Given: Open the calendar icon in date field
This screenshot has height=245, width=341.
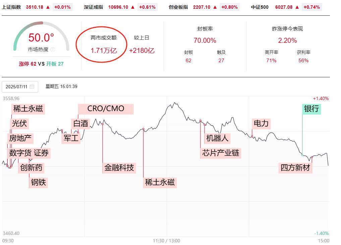Looking at the screenshot, I should pos(32,87).
